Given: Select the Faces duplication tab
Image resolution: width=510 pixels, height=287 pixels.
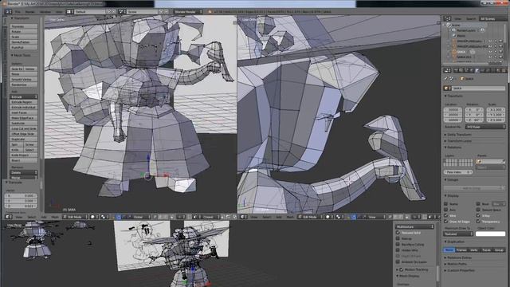Looking at the screenshot, I should [487, 250].
